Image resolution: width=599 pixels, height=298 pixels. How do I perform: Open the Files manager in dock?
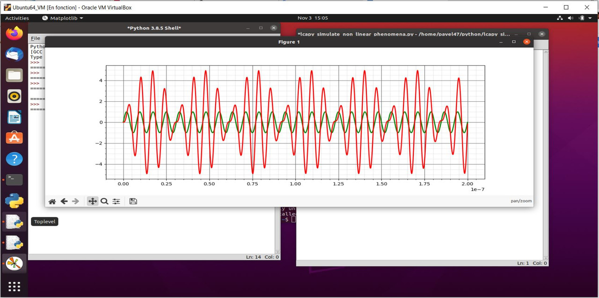(x=14, y=75)
